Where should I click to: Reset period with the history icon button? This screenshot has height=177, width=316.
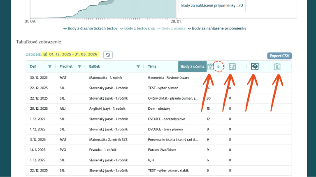pos(108,55)
